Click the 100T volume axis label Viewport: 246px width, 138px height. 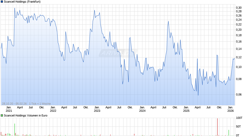[x=239, y=118]
